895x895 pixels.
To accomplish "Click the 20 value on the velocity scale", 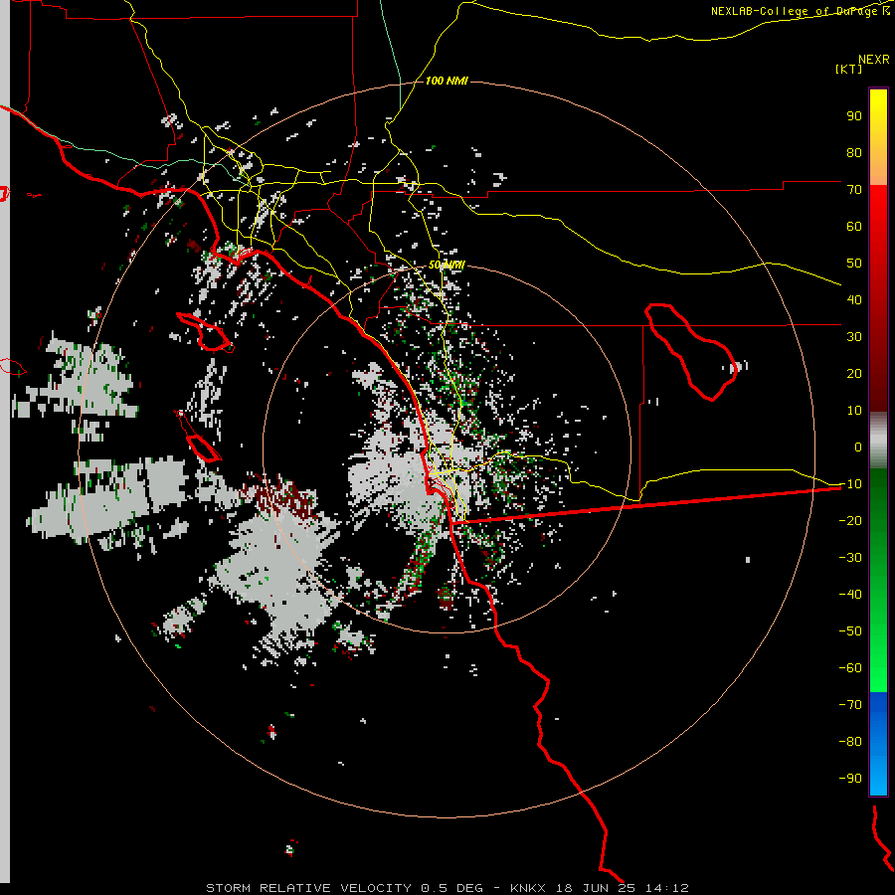I will click(x=854, y=373).
